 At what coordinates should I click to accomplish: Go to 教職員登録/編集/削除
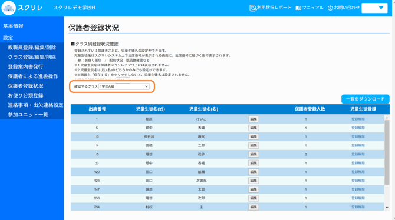32,48
